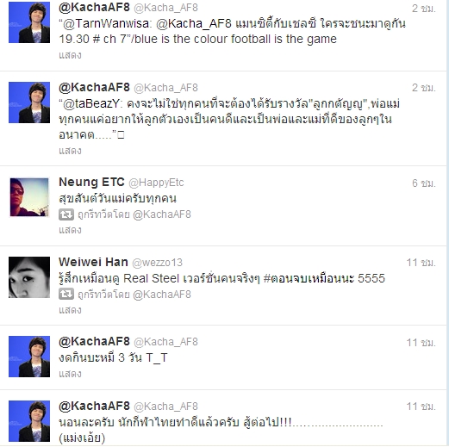Expand the Chelsea football tweet with แสดง
This screenshot has width=449, height=447.
[70, 55]
